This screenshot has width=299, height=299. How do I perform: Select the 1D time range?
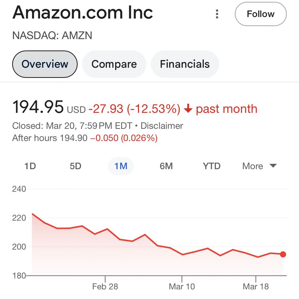point(30,166)
